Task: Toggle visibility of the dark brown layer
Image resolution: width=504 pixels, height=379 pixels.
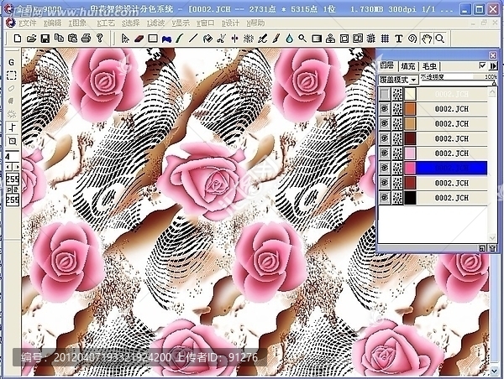Action: (385, 138)
